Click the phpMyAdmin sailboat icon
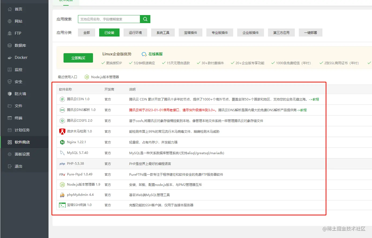Image resolution: width=372 pixels, height=238 pixels. tap(62, 195)
